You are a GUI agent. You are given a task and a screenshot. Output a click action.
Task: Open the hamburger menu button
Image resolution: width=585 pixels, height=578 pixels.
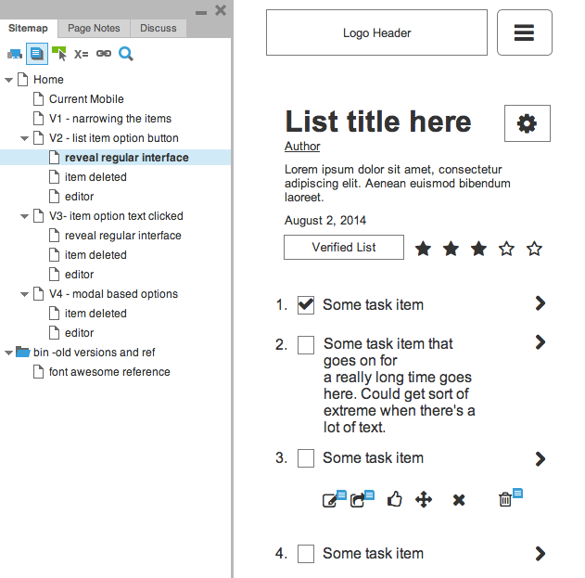coord(524,32)
